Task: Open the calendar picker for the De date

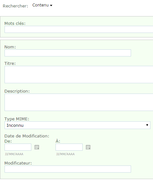Action: [37, 147]
